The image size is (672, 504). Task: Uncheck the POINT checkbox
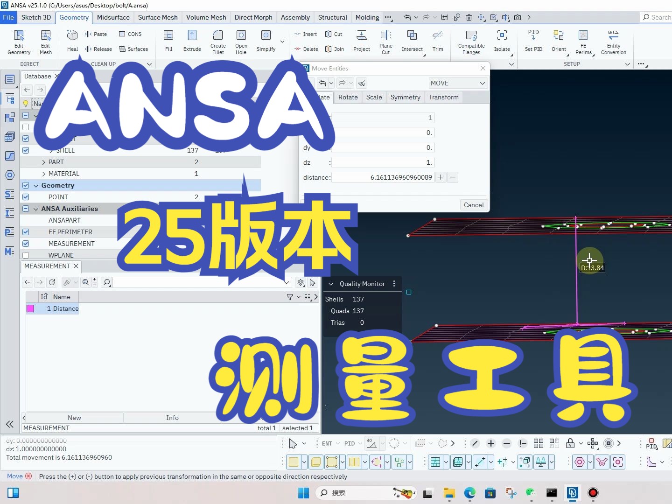point(26,197)
